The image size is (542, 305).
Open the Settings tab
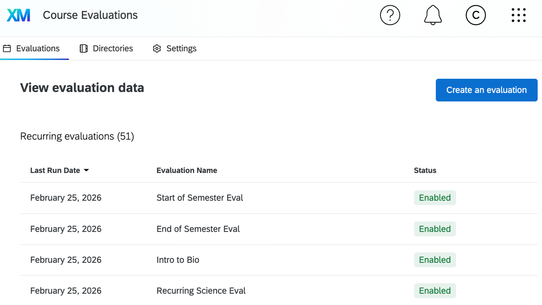(x=181, y=48)
